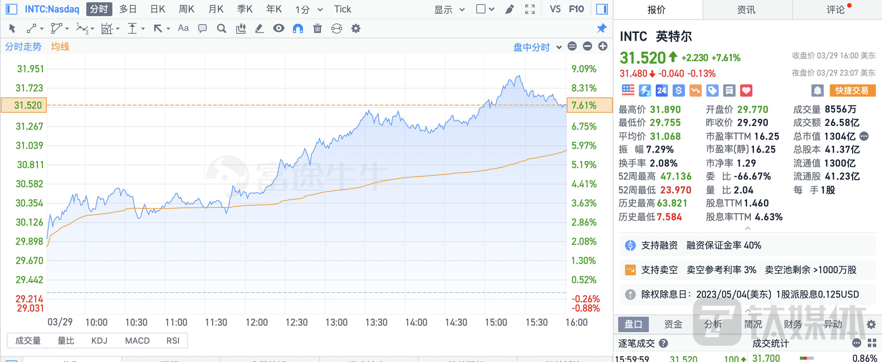Toggle the left sidebar panel icon
This screenshot has width=882, height=362.
(x=12, y=9)
